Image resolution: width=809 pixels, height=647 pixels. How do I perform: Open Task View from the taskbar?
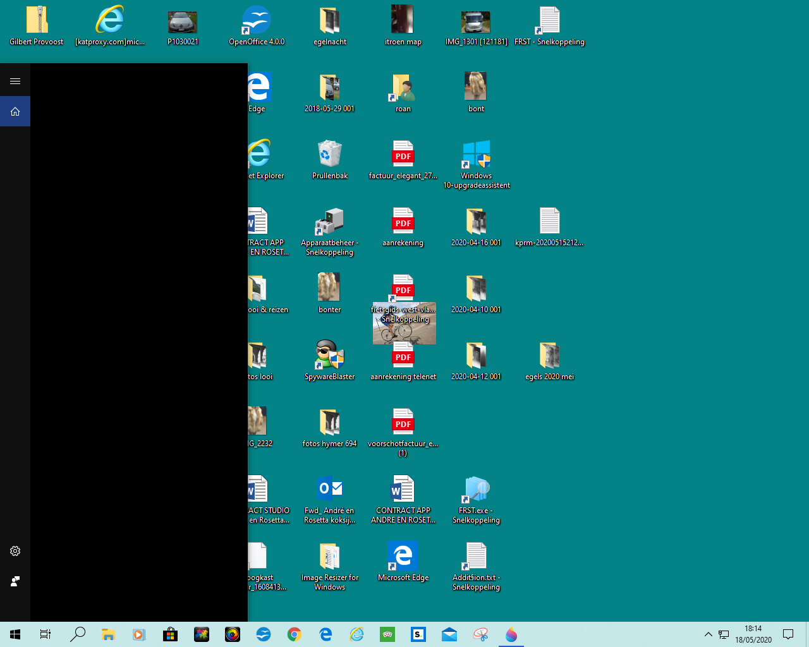point(46,634)
